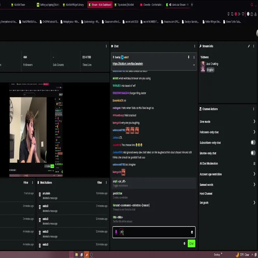Open the Mod Actions panel three-dot menu
The height and width of the screenshot is (258, 258).
coord(106,182)
